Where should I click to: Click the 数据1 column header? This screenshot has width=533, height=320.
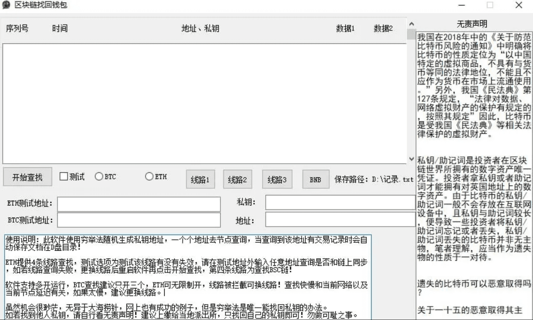click(x=345, y=28)
